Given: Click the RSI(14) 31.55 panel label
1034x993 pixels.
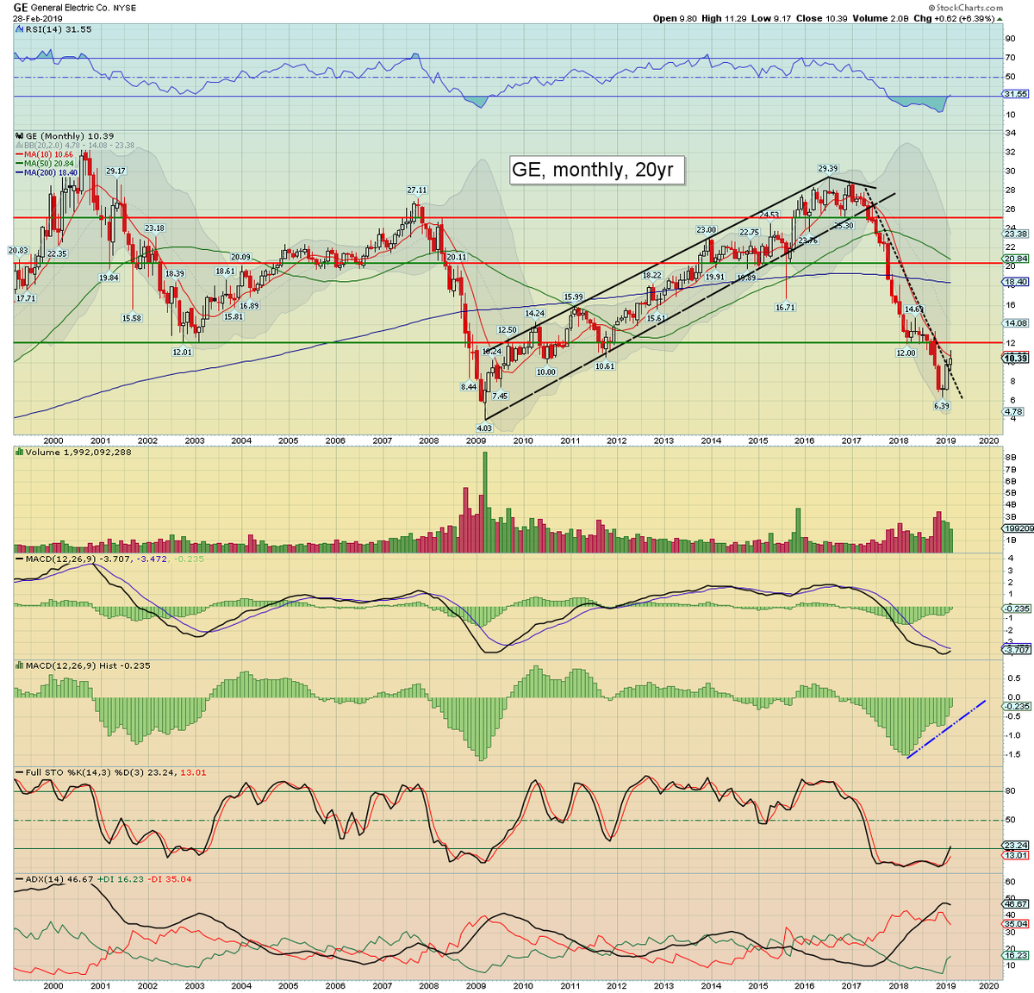Looking at the screenshot, I should pos(59,29).
